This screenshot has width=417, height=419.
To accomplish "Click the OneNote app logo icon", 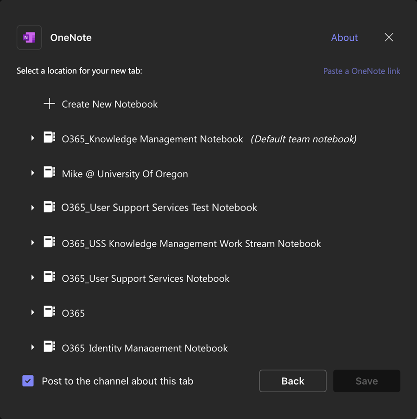I will pos(29,38).
